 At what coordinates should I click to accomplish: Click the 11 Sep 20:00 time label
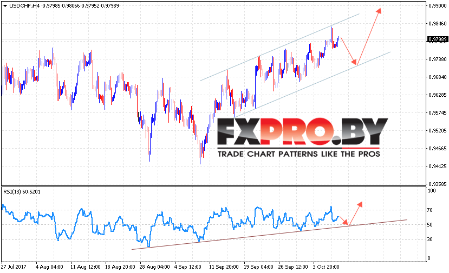[x=224, y=267]
